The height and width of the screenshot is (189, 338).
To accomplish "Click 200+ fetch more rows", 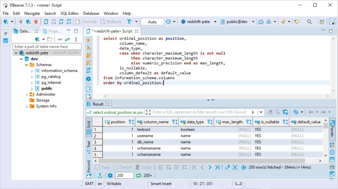I will point(148,175).
